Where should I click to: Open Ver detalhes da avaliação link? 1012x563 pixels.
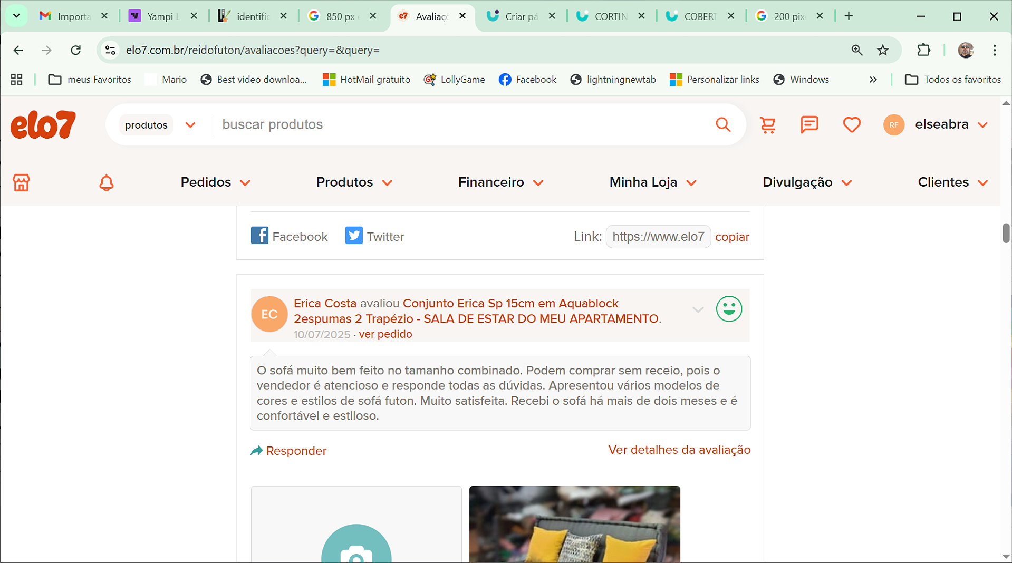[679, 450]
